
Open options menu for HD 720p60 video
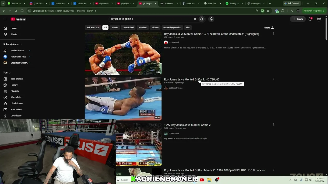tap(274, 79)
